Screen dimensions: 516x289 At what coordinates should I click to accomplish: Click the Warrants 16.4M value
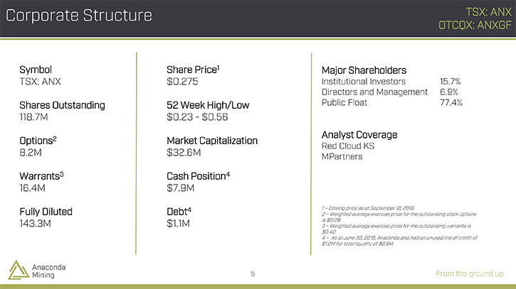(x=32, y=188)
